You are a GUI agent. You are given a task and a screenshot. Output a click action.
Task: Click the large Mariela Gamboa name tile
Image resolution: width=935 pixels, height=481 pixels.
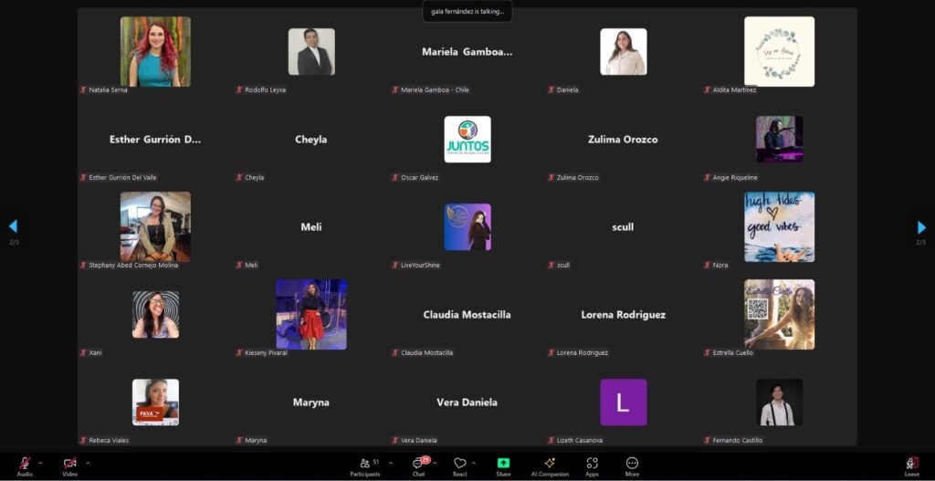(x=467, y=52)
